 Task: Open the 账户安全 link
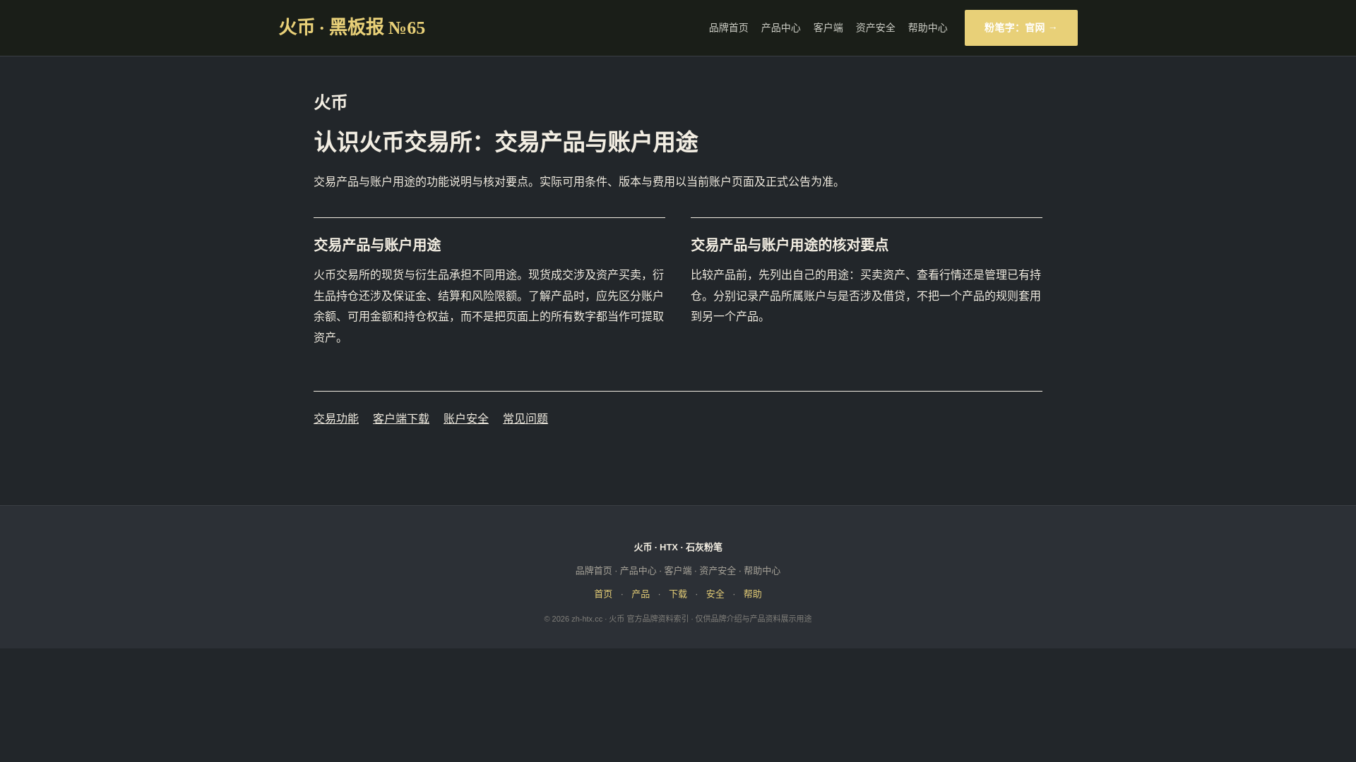point(466,418)
